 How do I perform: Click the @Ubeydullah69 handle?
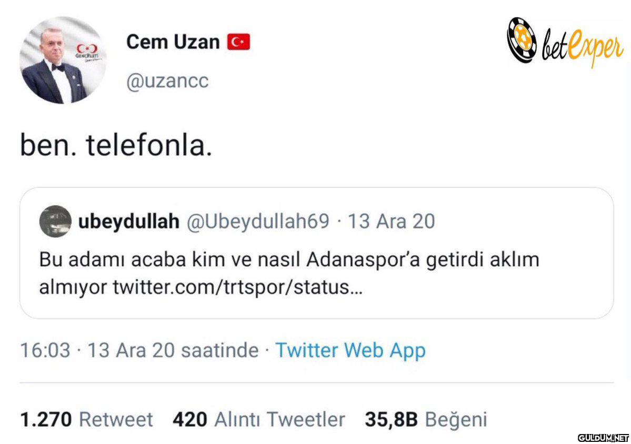pyautogui.click(x=258, y=221)
